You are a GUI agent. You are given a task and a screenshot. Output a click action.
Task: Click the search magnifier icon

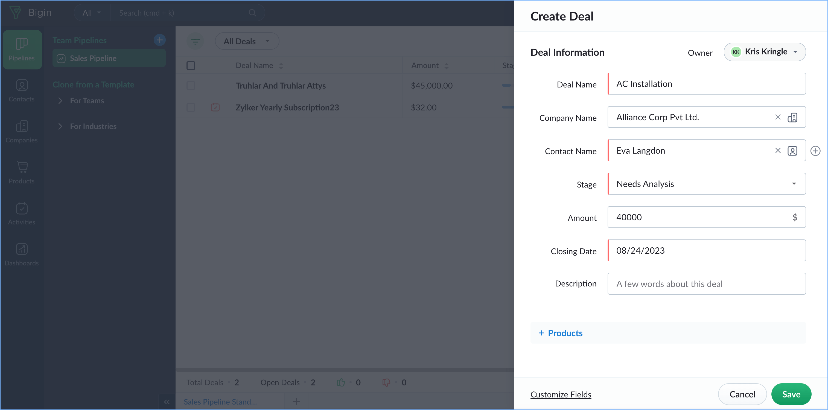point(252,13)
